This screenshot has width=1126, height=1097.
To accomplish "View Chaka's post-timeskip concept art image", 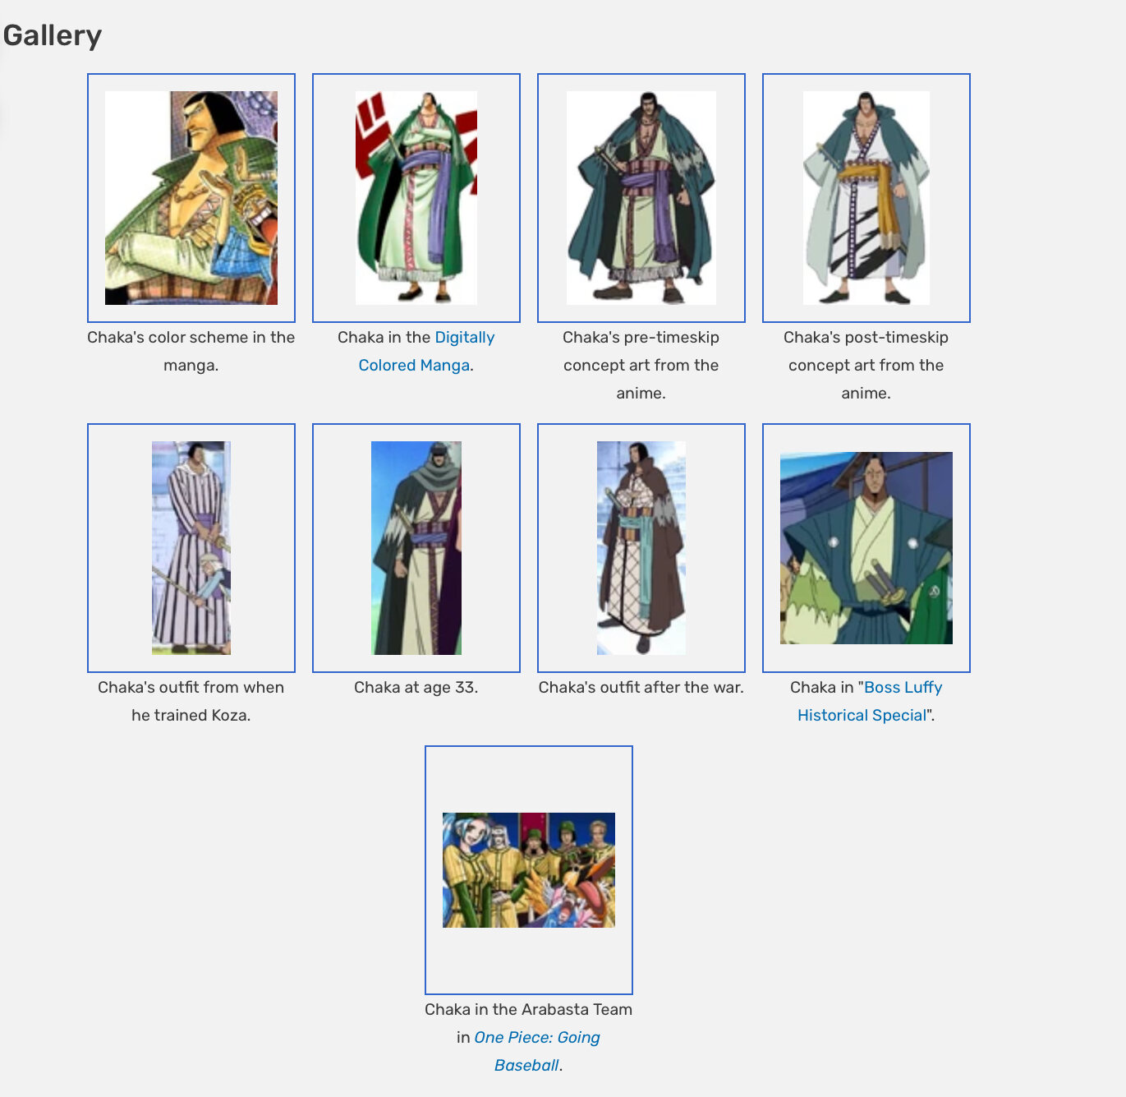I will point(866,198).
